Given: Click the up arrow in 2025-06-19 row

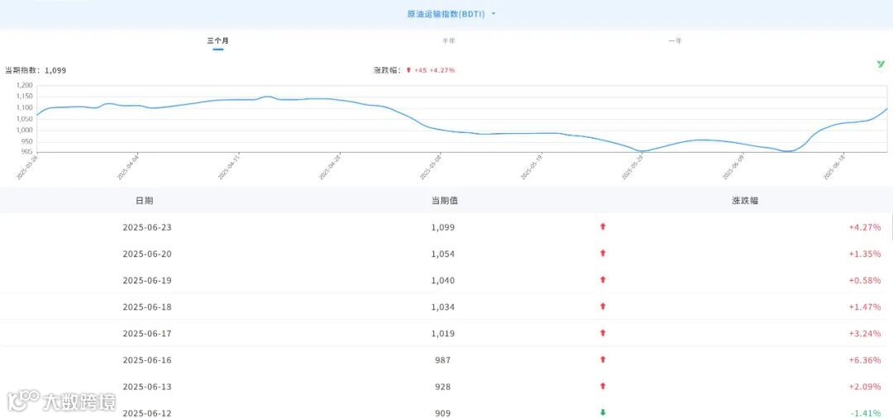Looking at the screenshot, I should (603, 280).
